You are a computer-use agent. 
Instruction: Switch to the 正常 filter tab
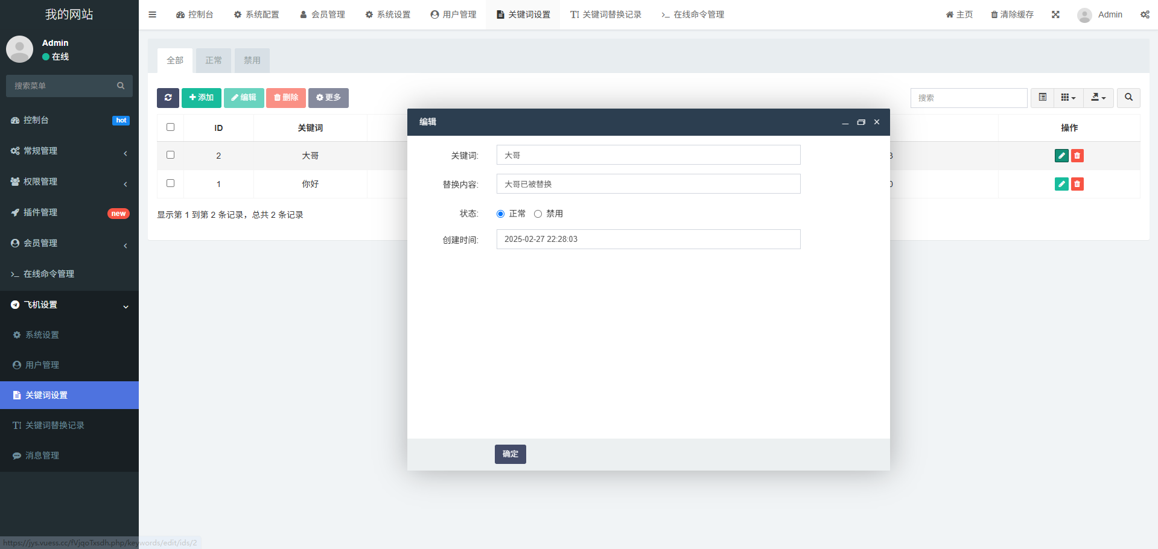(x=214, y=60)
